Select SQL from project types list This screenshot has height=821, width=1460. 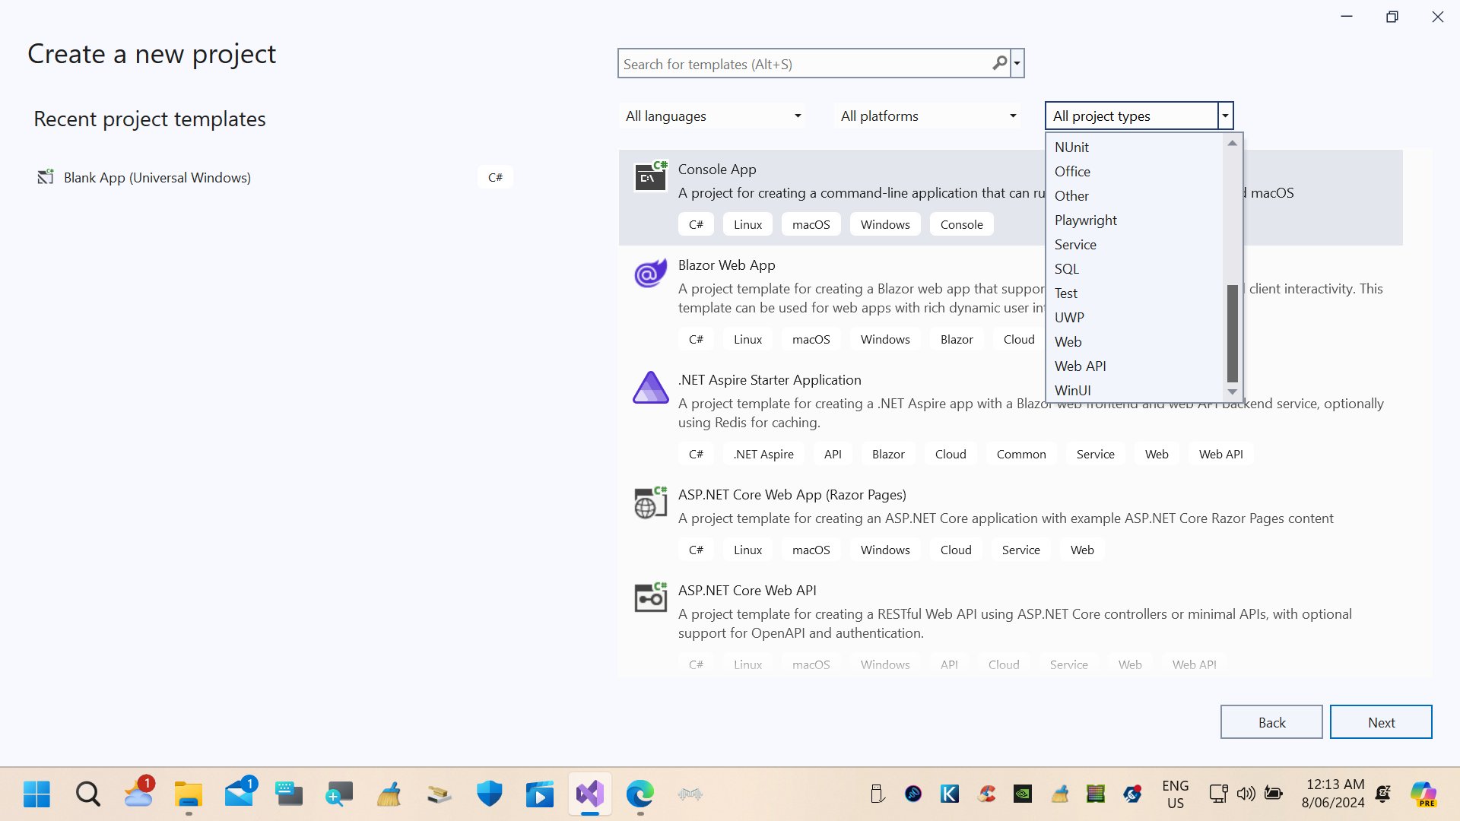click(1135, 268)
